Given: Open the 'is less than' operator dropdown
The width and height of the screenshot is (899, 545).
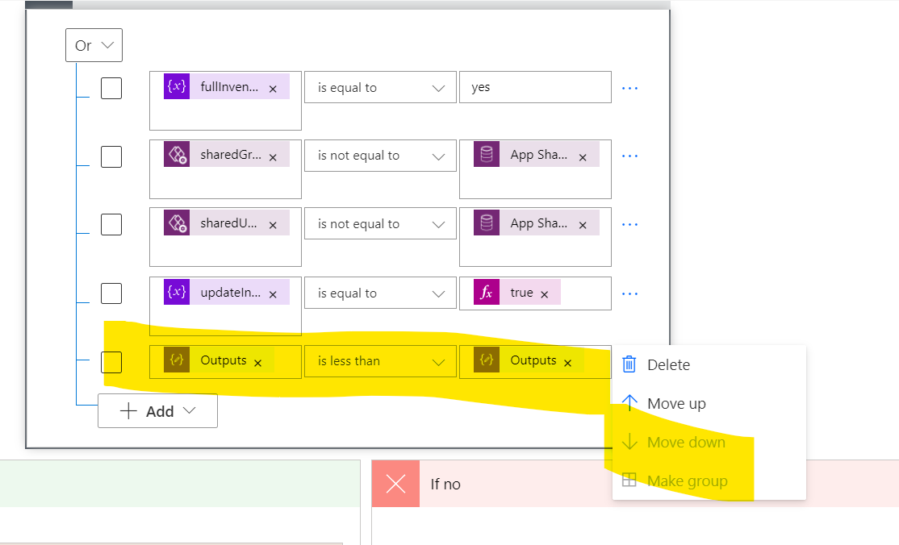Looking at the screenshot, I should coord(379,360).
